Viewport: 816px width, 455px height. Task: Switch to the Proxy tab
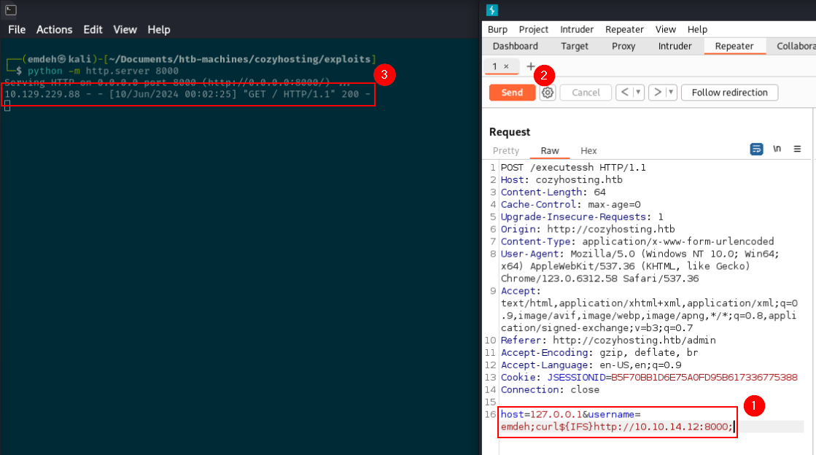[623, 47]
